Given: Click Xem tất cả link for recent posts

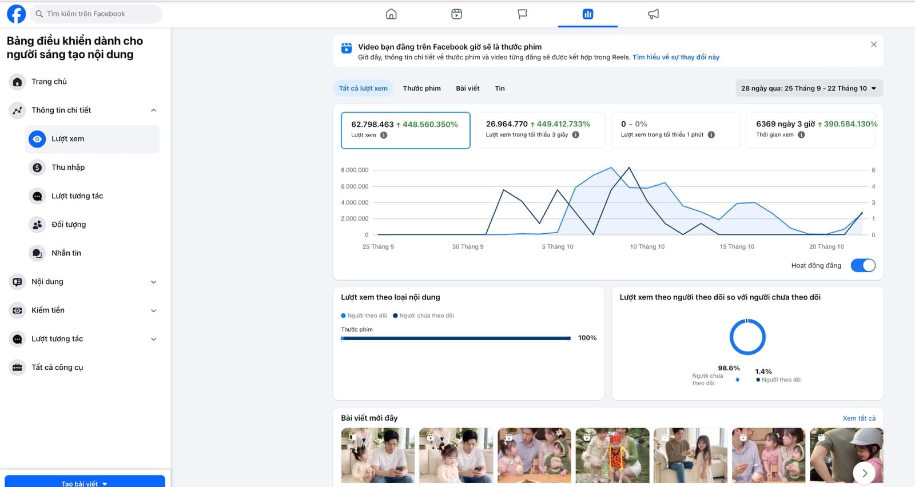Looking at the screenshot, I should tap(859, 418).
